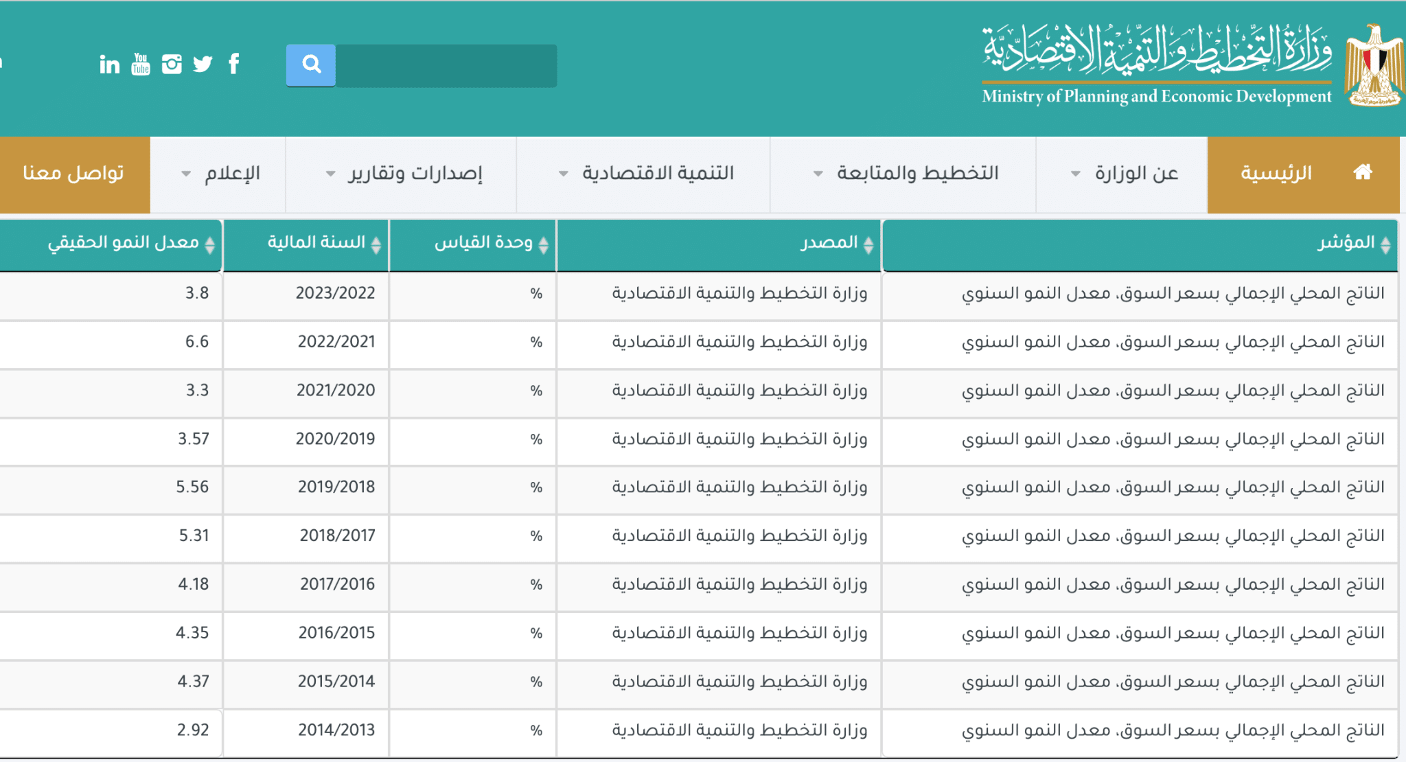Image resolution: width=1406 pixels, height=762 pixels.
Task: Click inside the search input field
Action: point(445,65)
